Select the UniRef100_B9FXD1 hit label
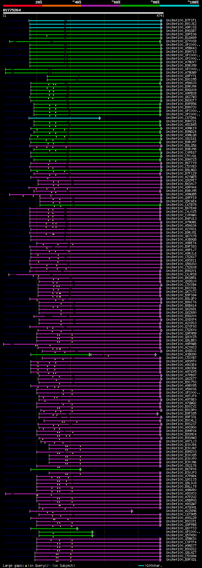Viewport: 202px width, 568px height. click(181, 560)
